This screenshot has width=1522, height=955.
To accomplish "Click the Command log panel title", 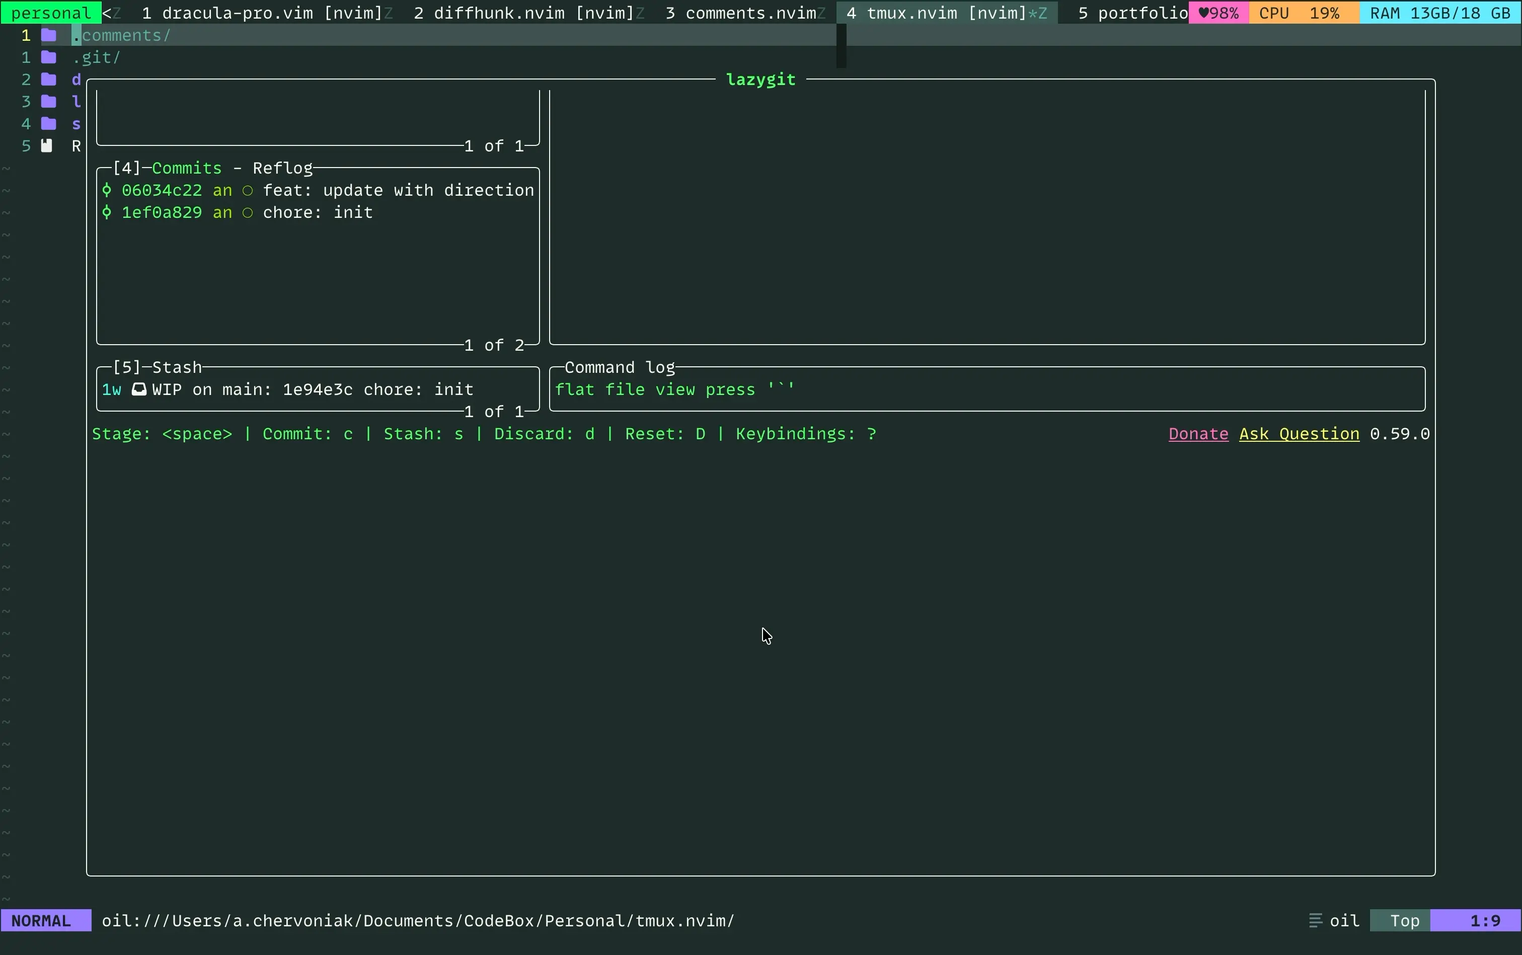I will tap(620, 367).
